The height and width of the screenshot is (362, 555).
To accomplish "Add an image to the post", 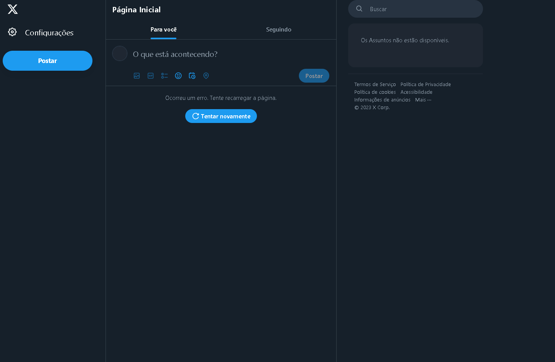I will point(137,76).
